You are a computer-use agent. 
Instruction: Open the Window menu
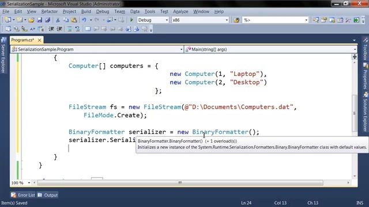pos(201,11)
